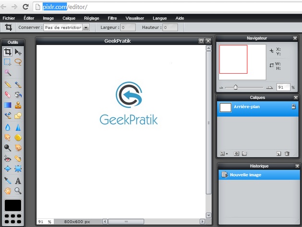The width and height of the screenshot is (302, 227).
Task: Choose the Bloat tool
Action: pyautogui.click(x=8, y=169)
